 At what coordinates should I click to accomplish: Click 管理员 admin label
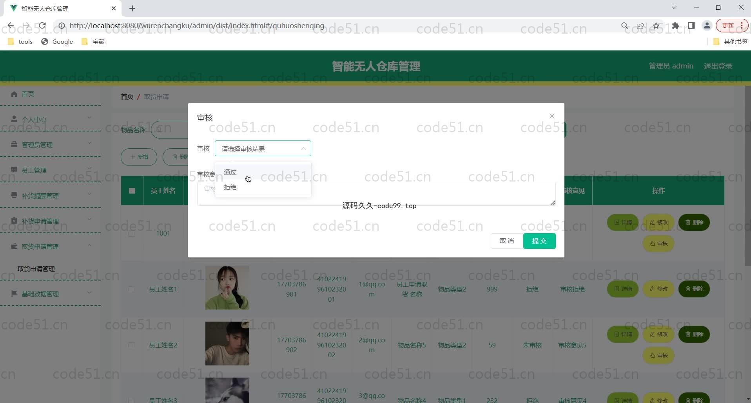click(671, 66)
